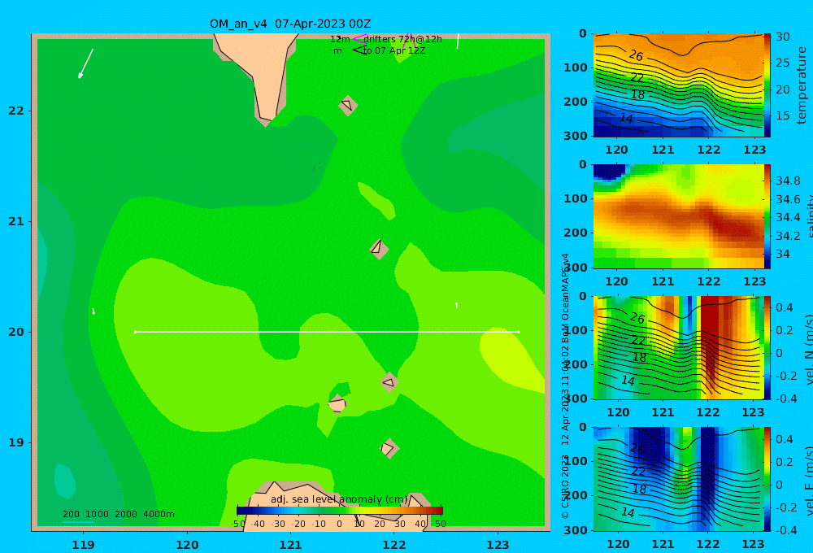Click the '18' contour label in vel. N panel

pyautogui.click(x=639, y=358)
